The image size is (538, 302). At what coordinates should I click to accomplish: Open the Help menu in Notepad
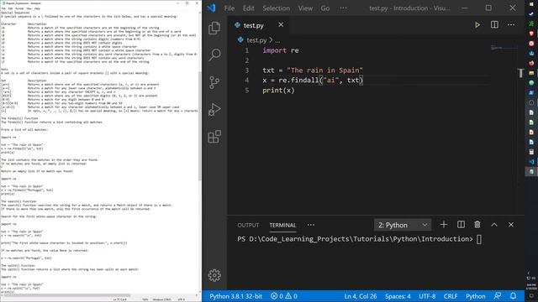[37, 8]
